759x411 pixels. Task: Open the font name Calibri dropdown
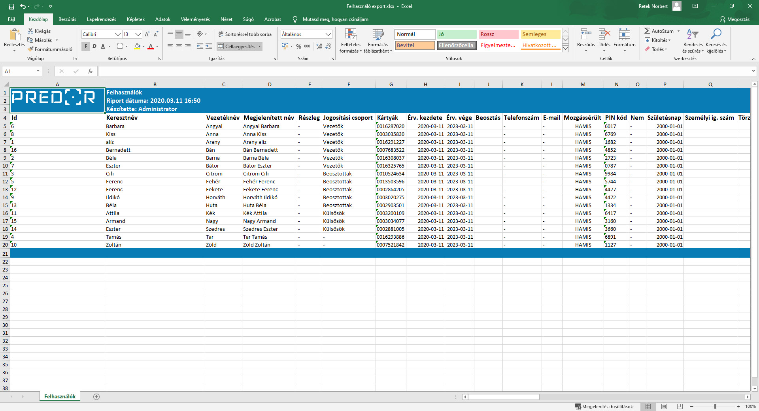(118, 34)
